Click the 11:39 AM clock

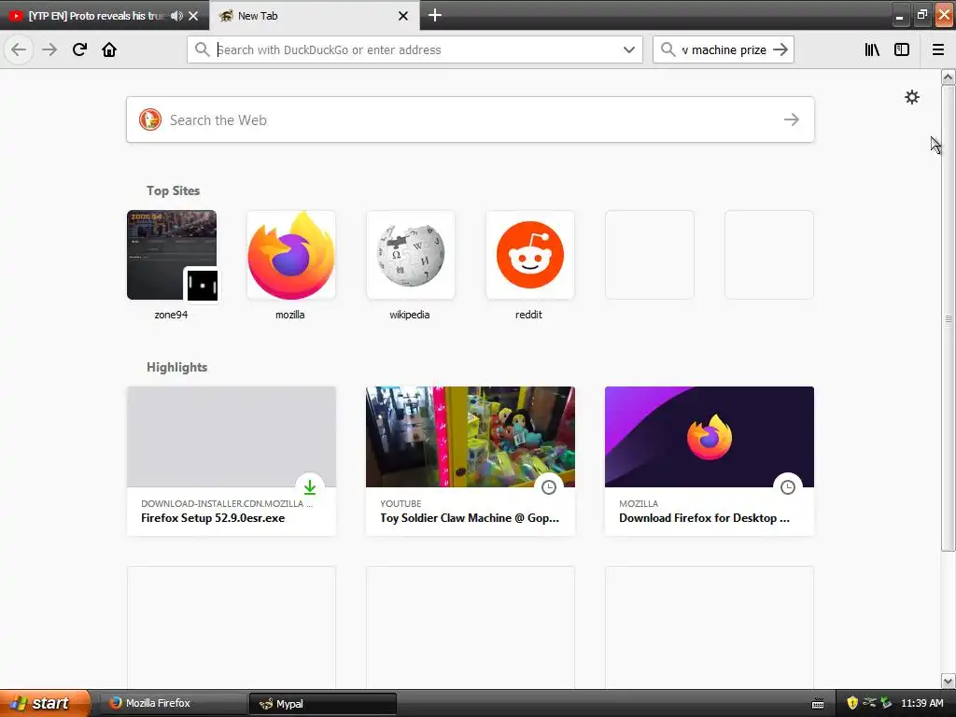921,703
